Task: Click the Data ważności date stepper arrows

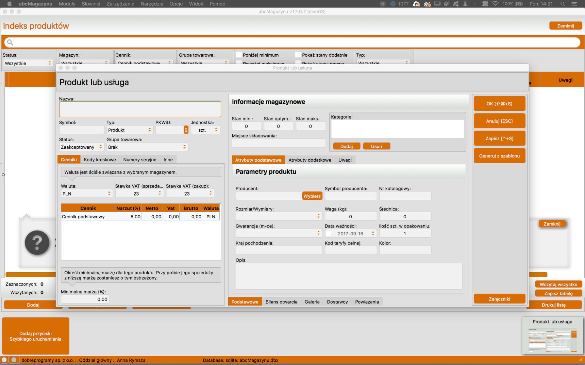Action: 373,233
